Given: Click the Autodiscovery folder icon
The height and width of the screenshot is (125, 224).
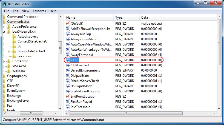Looking at the screenshot, I should (14, 36).
